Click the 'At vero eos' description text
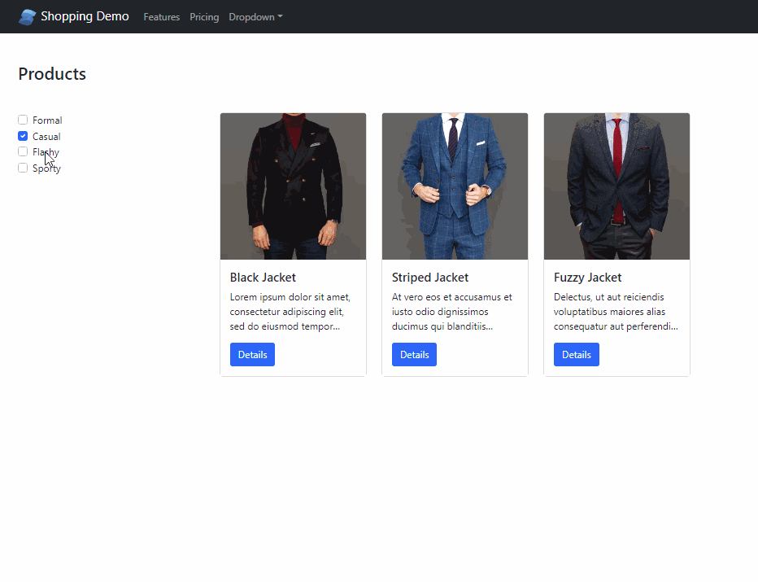The height and width of the screenshot is (582, 758). click(x=452, y=312)
